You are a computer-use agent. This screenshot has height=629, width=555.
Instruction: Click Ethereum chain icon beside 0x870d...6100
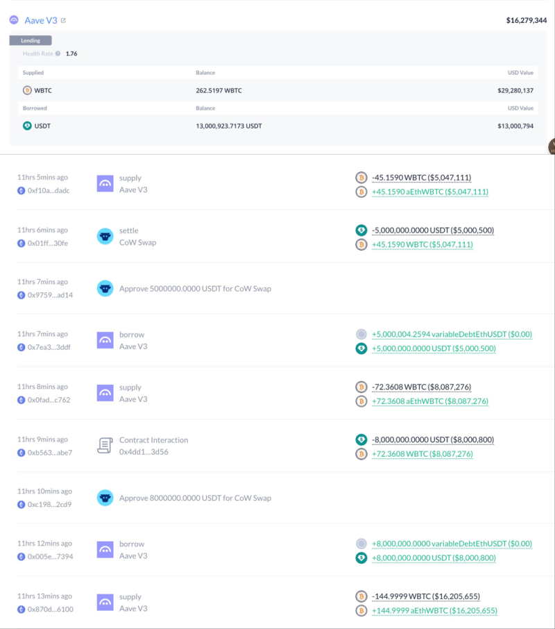tap(22, 610)
